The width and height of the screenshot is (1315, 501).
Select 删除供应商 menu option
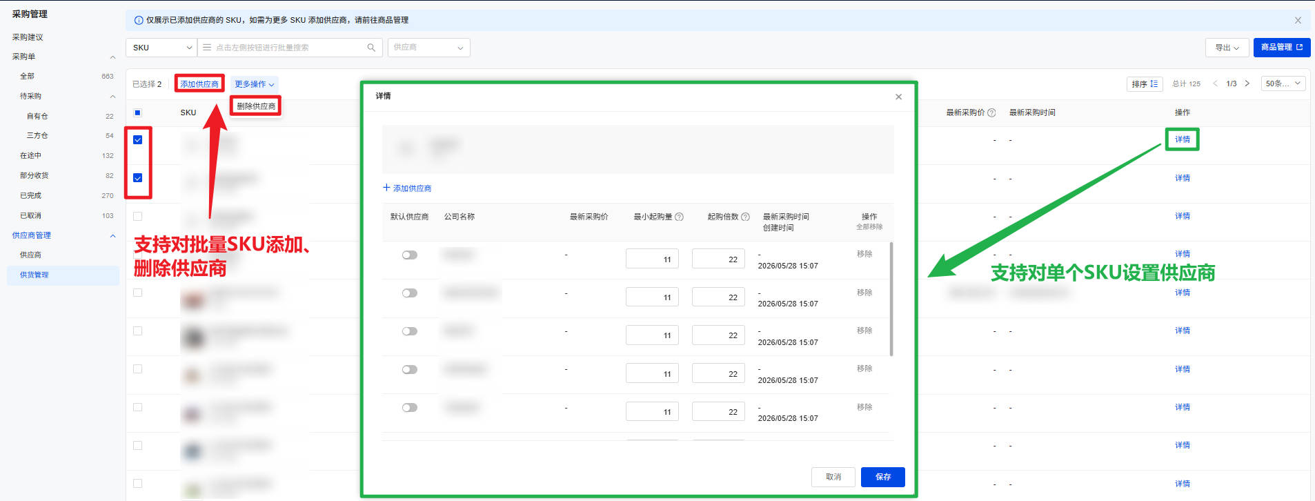click(256, 106)
